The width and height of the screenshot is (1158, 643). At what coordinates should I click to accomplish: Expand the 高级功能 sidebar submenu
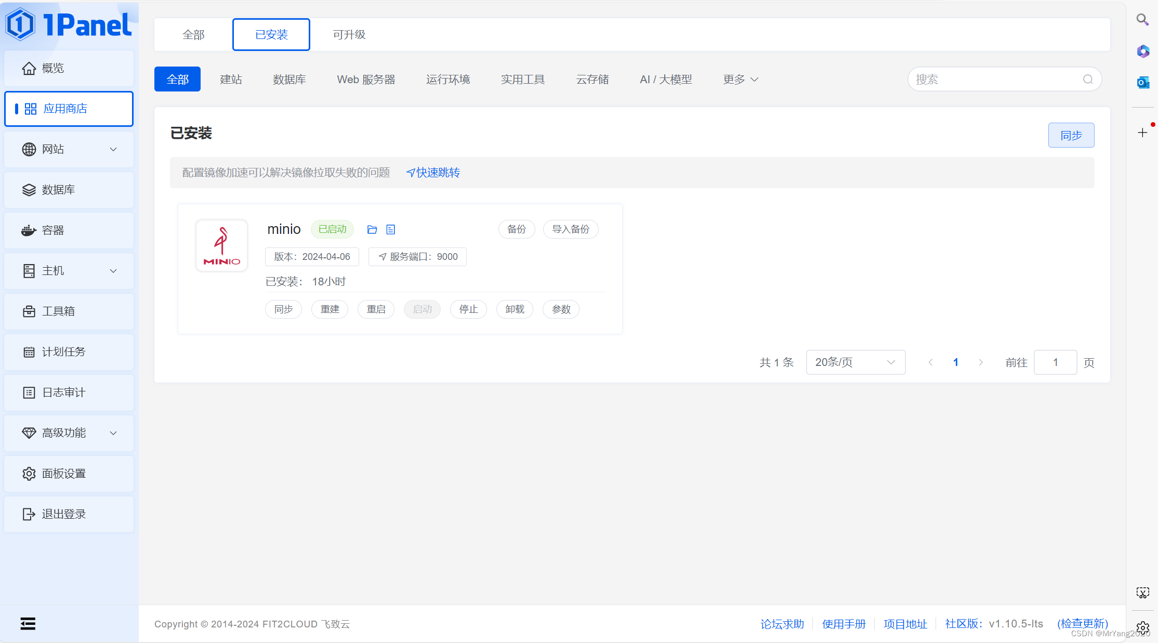point(69,433)
